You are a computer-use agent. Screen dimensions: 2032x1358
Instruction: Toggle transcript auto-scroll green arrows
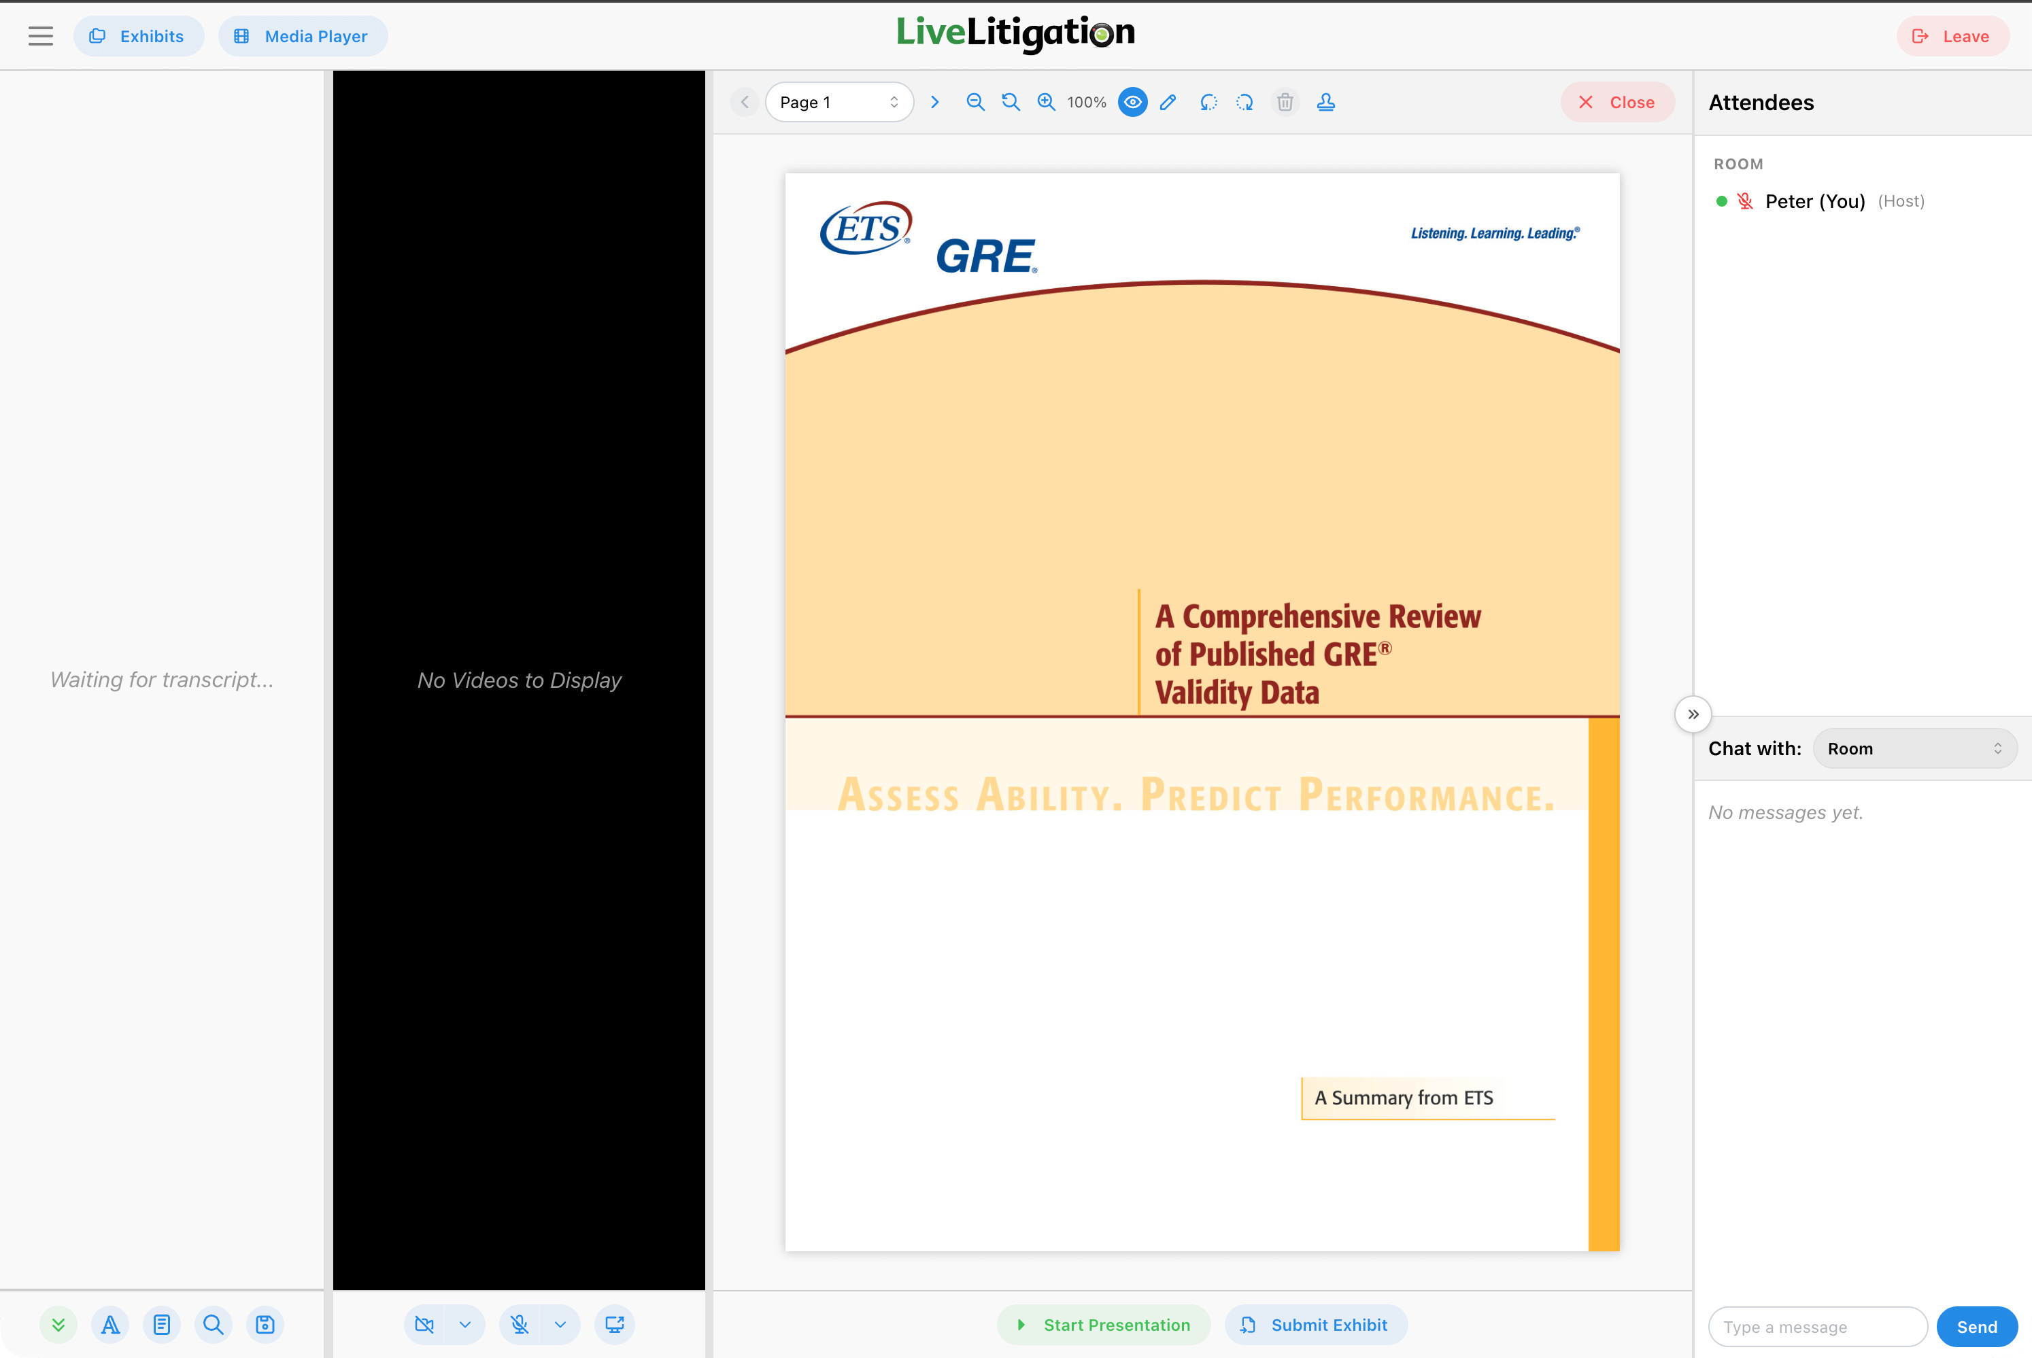coord(58,1324)
